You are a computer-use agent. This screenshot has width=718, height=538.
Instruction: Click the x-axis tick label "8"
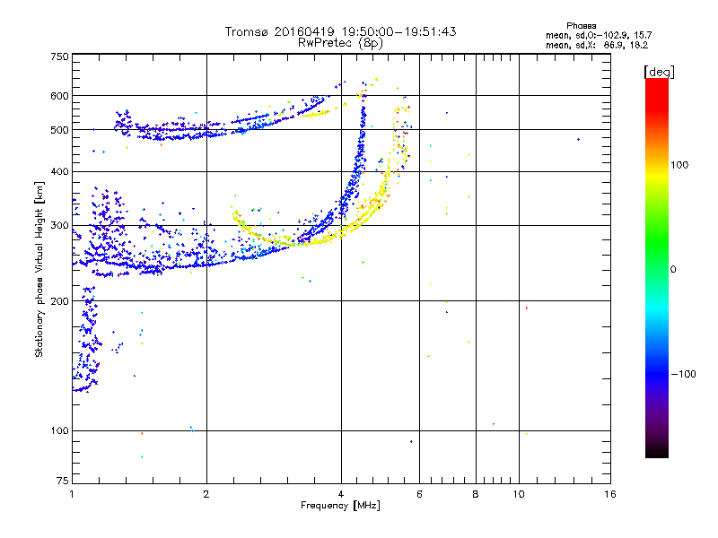tap(476, 494)
